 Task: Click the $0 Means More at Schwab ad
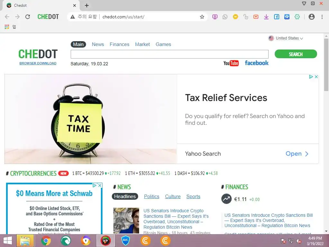(x=54, y=193)
